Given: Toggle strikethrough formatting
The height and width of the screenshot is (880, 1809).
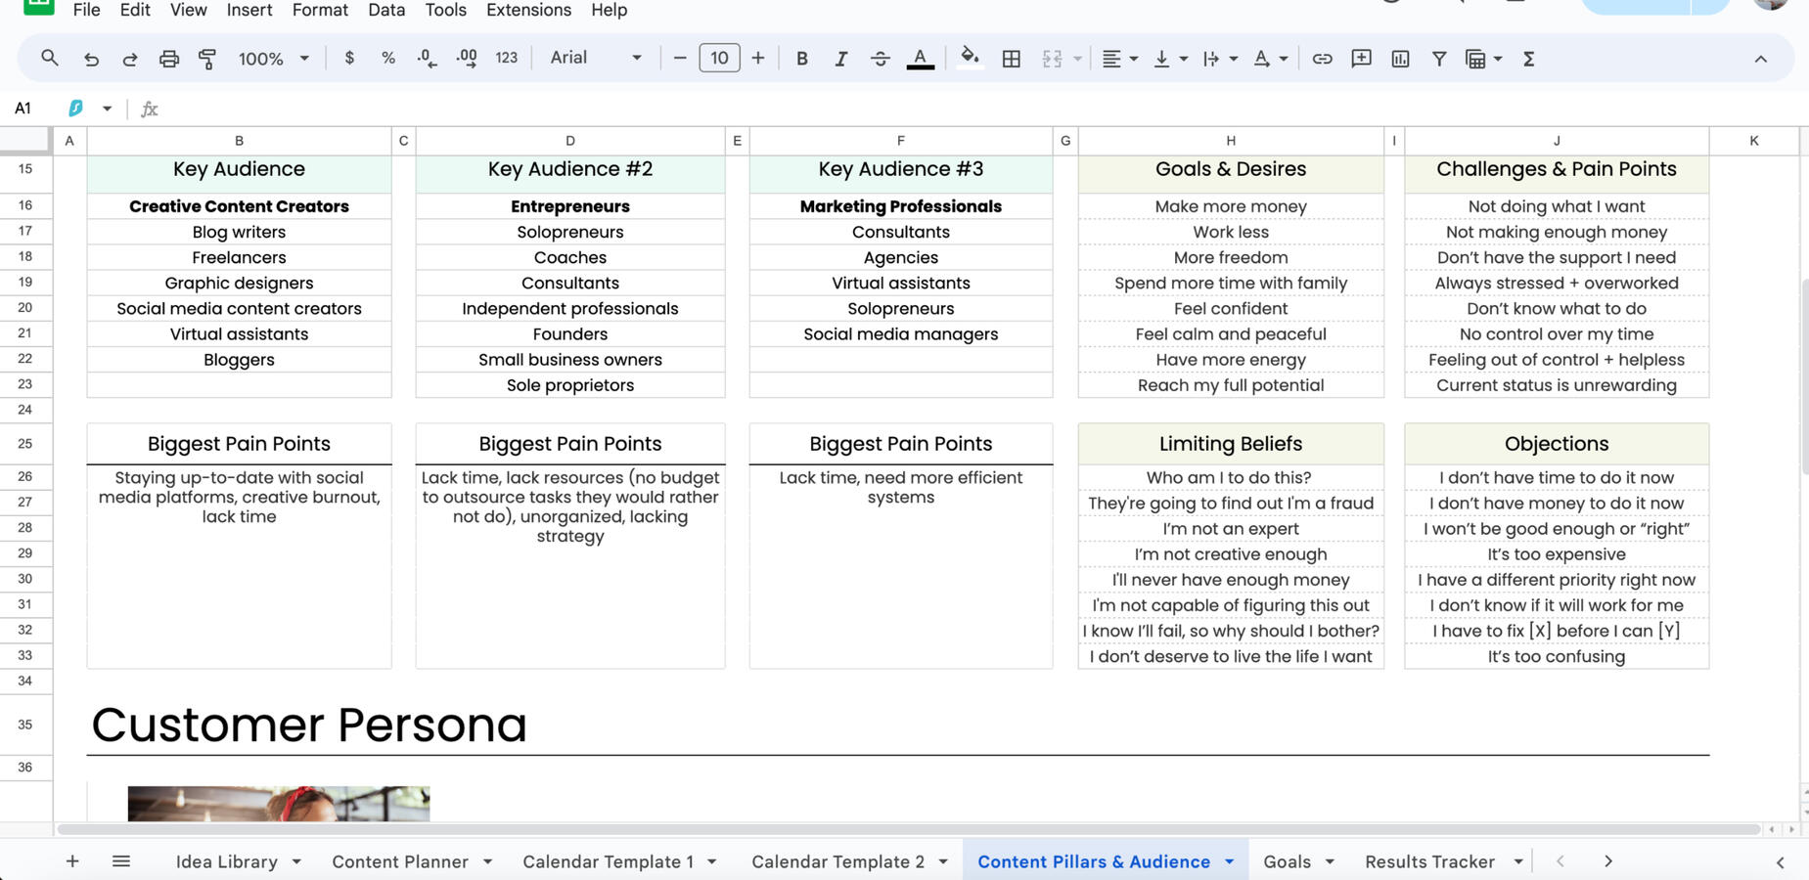Looking at the screenshot, I should pyautogui.click(x=880, y=59).
